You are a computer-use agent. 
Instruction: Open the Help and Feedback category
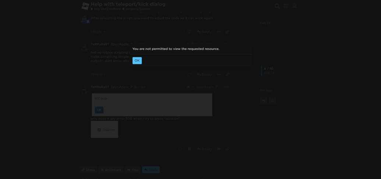tap(106, 9)
